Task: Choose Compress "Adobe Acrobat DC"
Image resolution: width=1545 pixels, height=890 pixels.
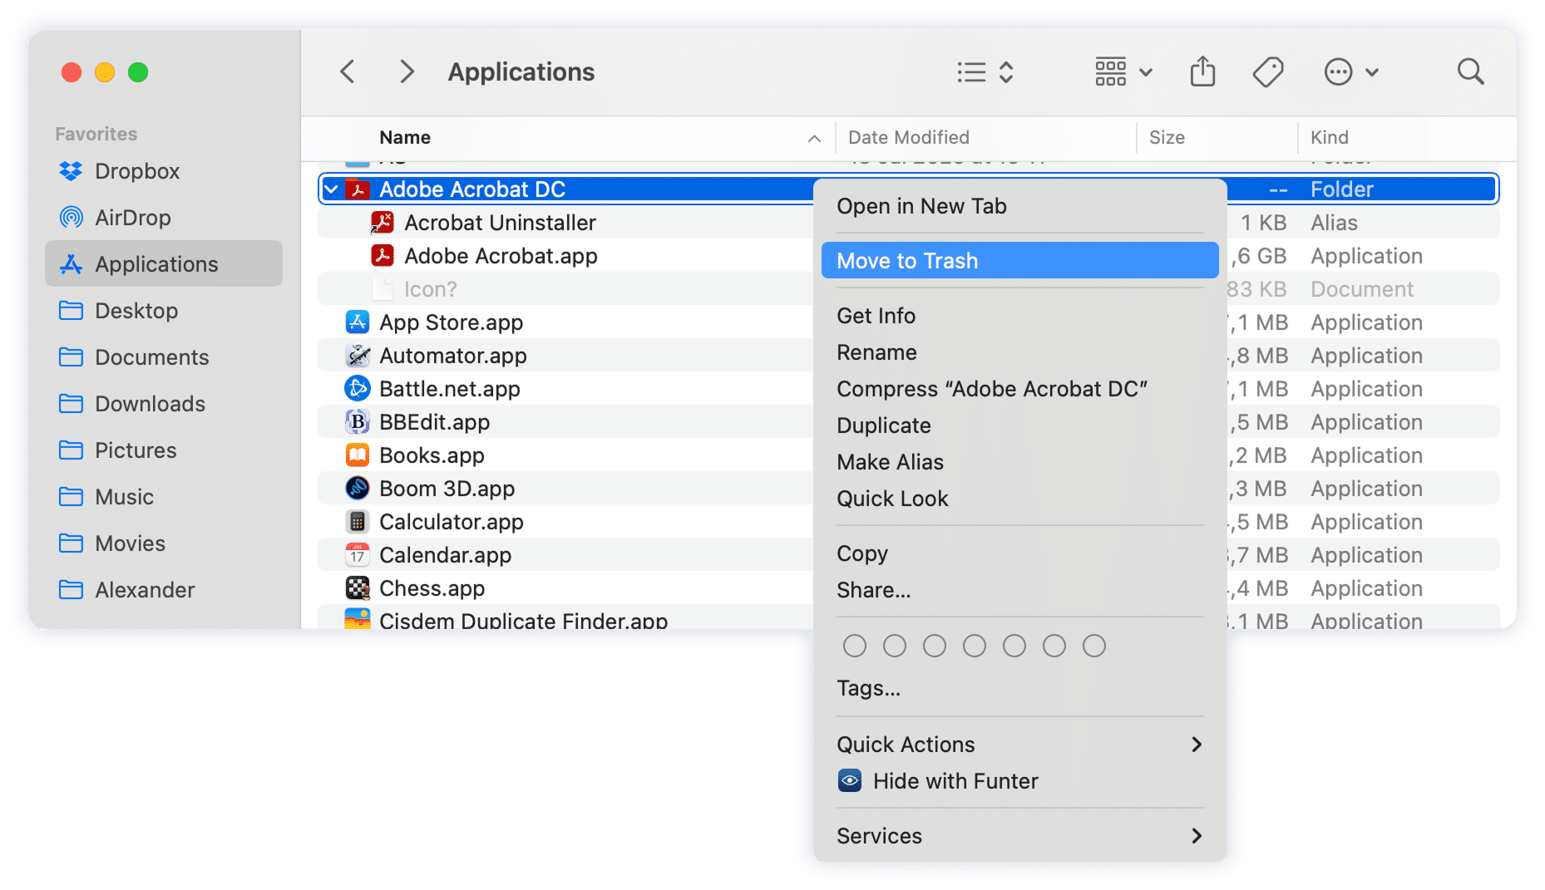Action: (991, 388)
